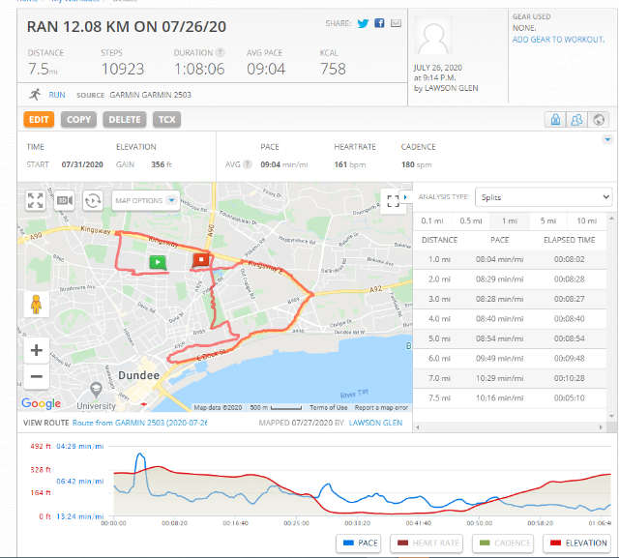This screenshot has height=558, width=619.
Task: Open the user profile avatar
Action: pyautogui.click(x=433, y=37)
